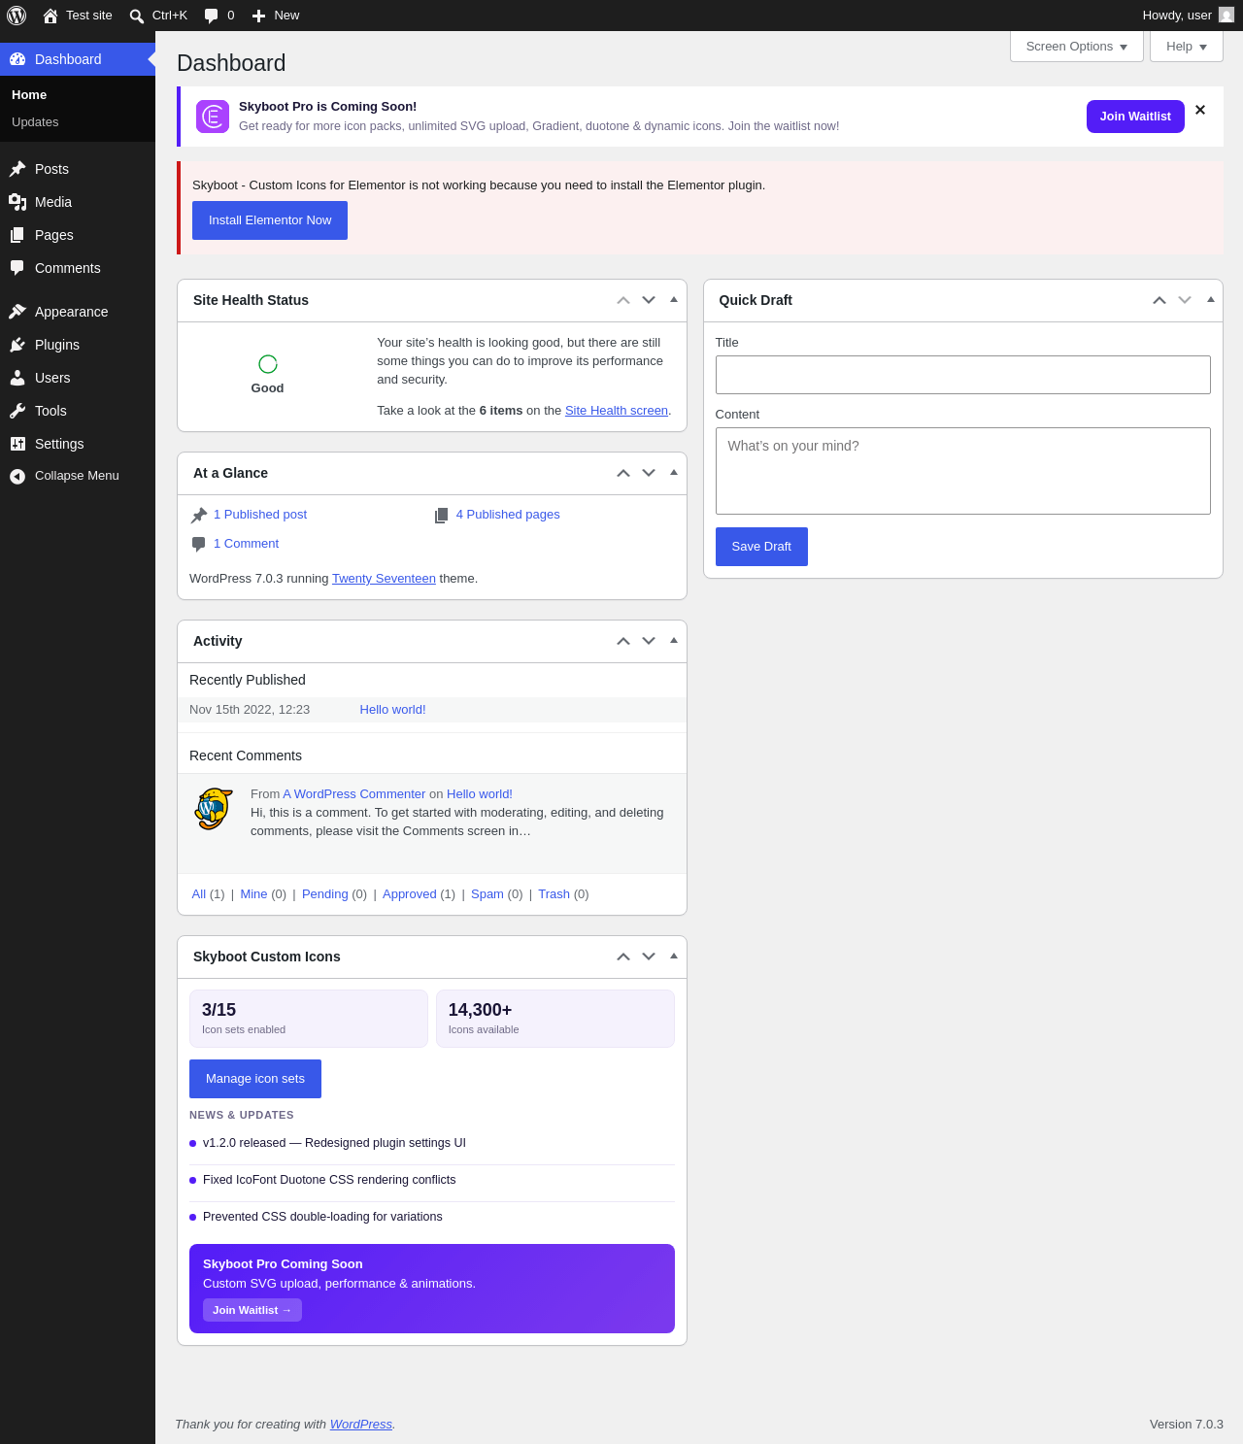Screen dimensions: 1243x1444
Task: Expand the Help dropdown tab
Action: [x=1187, y=47]
